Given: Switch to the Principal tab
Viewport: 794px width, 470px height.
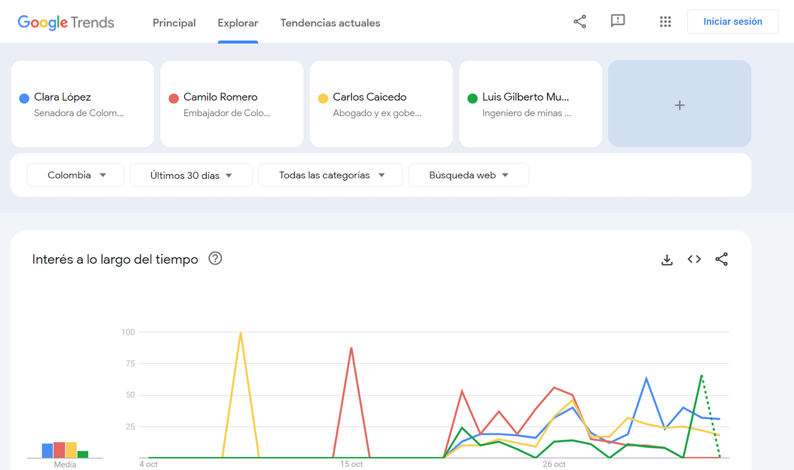Looking at the screenshot, I should coord(174,23).
